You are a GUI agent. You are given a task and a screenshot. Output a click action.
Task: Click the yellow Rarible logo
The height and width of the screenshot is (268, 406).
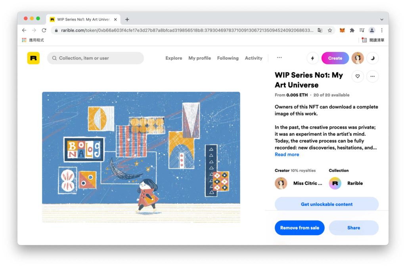coord(33,58)
